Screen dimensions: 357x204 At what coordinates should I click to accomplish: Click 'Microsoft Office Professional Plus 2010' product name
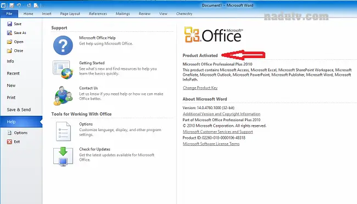click(x=217, y=64)
